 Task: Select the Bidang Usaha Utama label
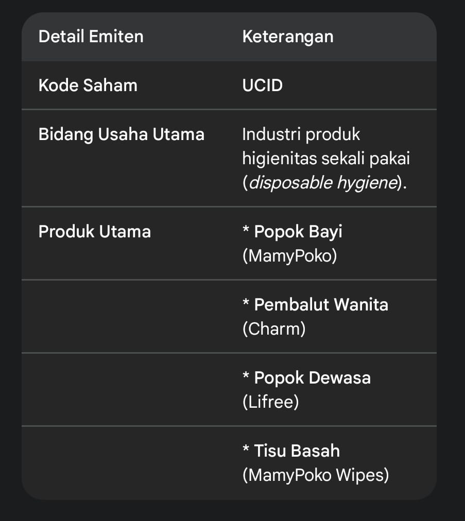121,134
